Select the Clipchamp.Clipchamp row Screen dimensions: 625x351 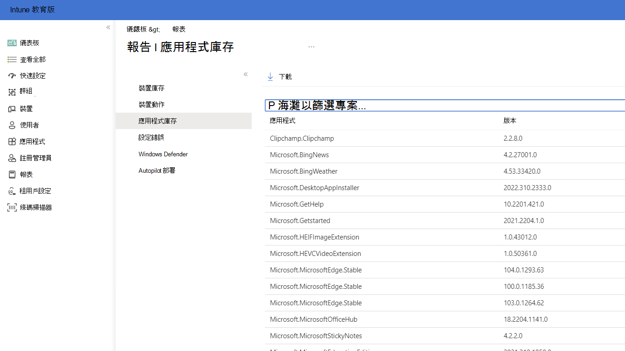point(445,138)
